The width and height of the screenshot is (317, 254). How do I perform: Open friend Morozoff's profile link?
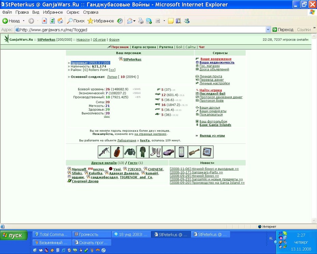(x=79, y=169)
